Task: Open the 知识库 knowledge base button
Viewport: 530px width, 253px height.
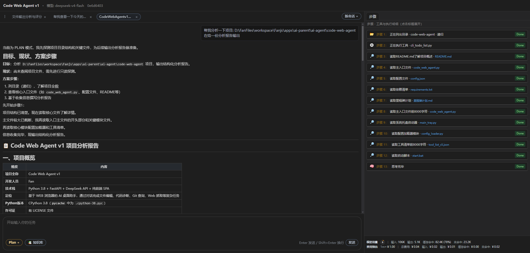Action: pos(35,243)
